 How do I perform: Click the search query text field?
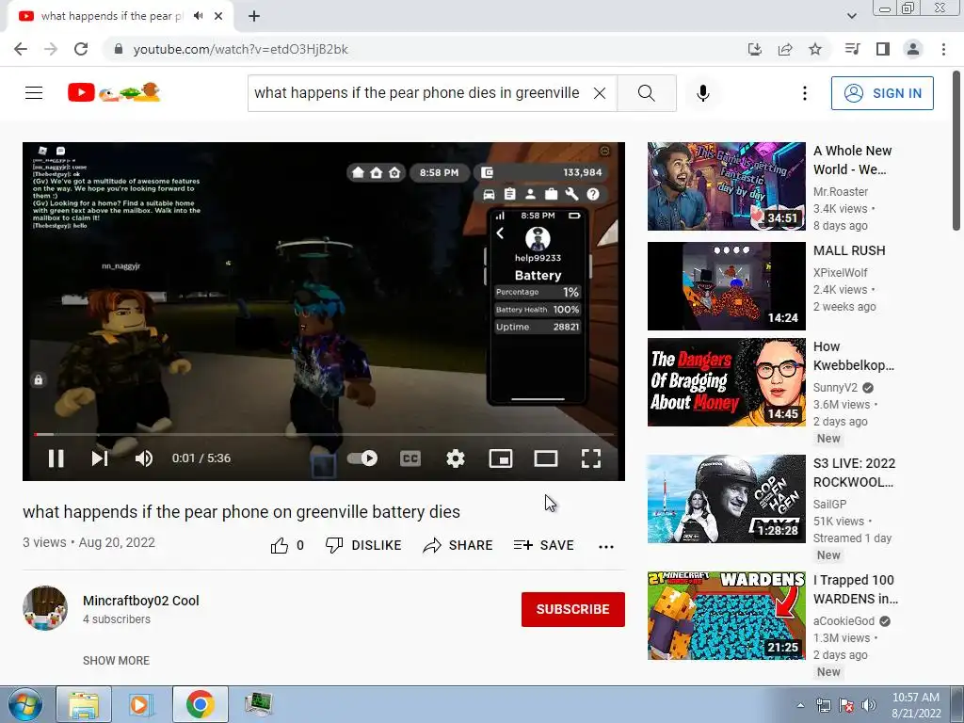(x=417, y=93)
